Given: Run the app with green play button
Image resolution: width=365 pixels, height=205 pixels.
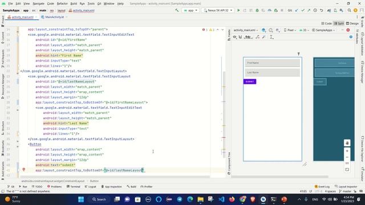Looking at the screenshot, I should coord(238,10).
